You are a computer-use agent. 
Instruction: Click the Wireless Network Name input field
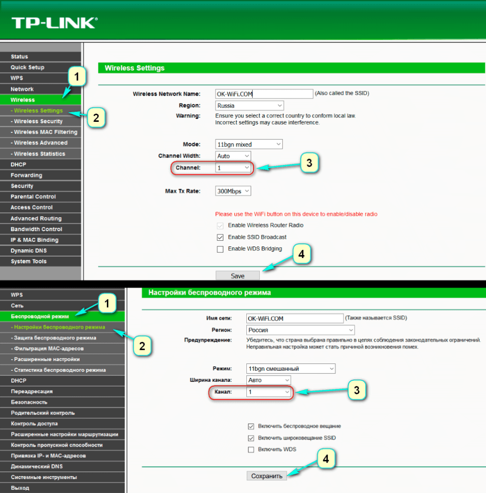pos(264,94)
